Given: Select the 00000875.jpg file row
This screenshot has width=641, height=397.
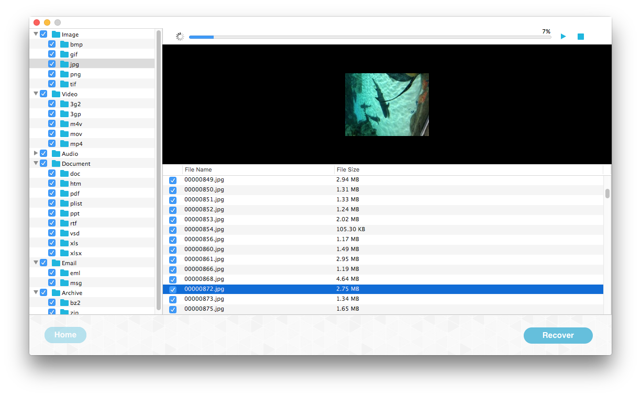Looking at the screenshot, I should [383, 309].
